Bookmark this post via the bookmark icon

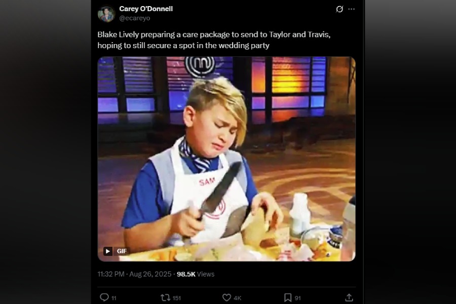click(x=288, y=297)
